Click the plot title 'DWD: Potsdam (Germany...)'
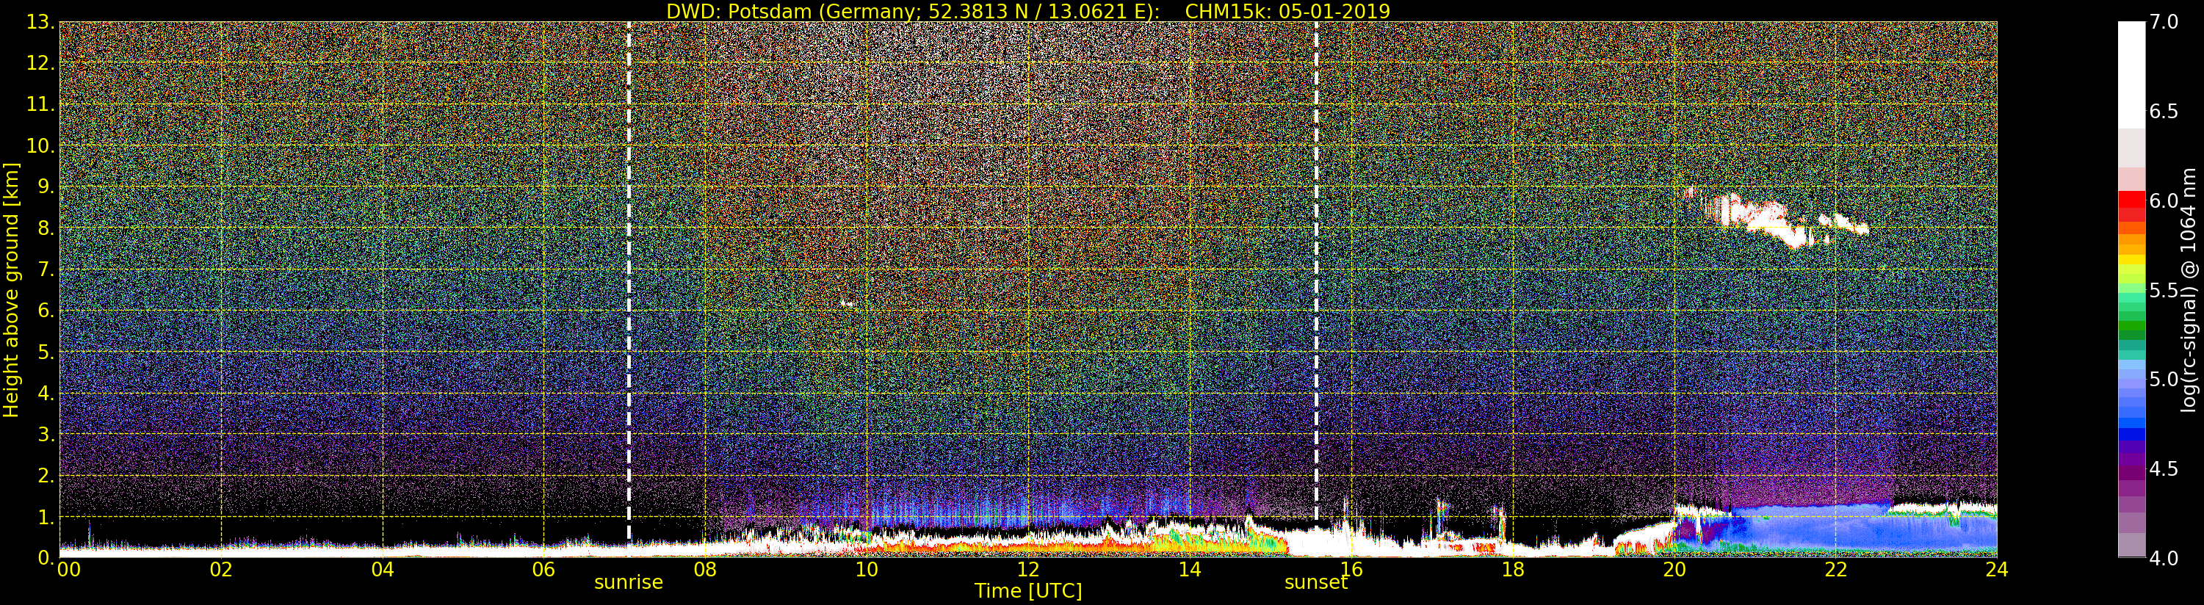 [x=1027, y=11]
